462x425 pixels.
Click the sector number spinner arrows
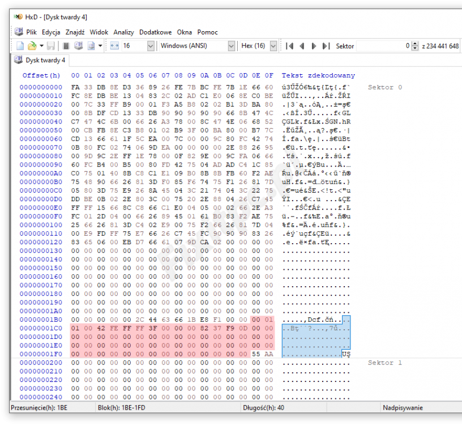pos(416,46)
